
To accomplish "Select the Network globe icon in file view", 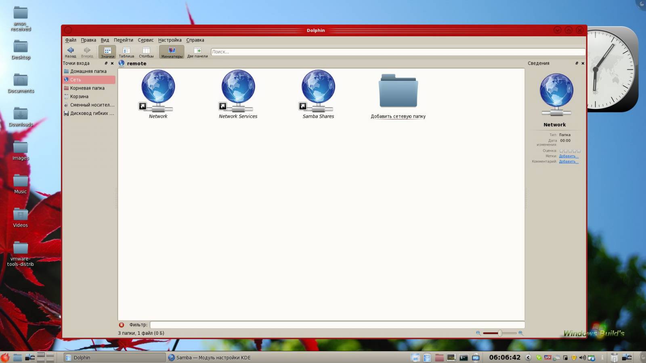I will 158,91.
